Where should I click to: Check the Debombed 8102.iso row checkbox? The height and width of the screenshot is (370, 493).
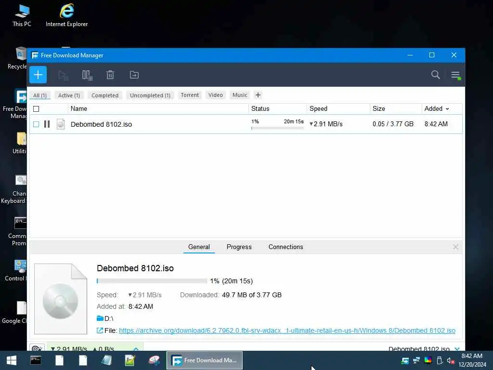(x=36, y=124)
